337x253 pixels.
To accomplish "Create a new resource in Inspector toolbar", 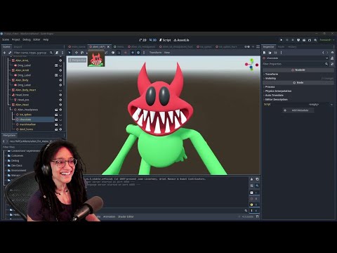I will click(265, 53).
